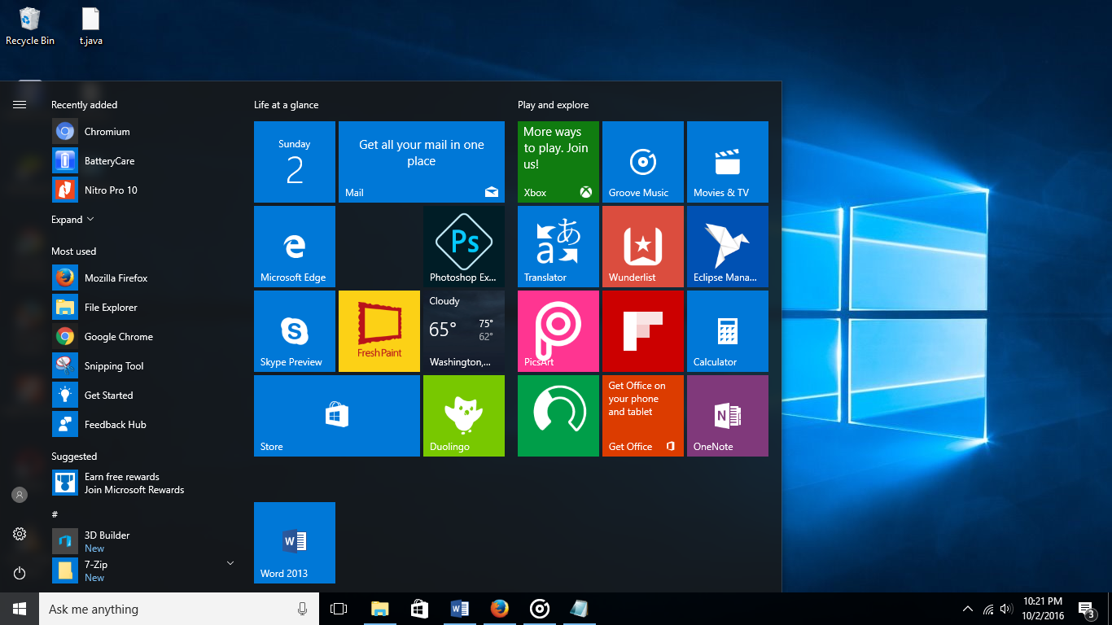Screen dimensions: 1112x625
Task: Switch to Word on the taskbar
Action: click(x=459, y=609)
